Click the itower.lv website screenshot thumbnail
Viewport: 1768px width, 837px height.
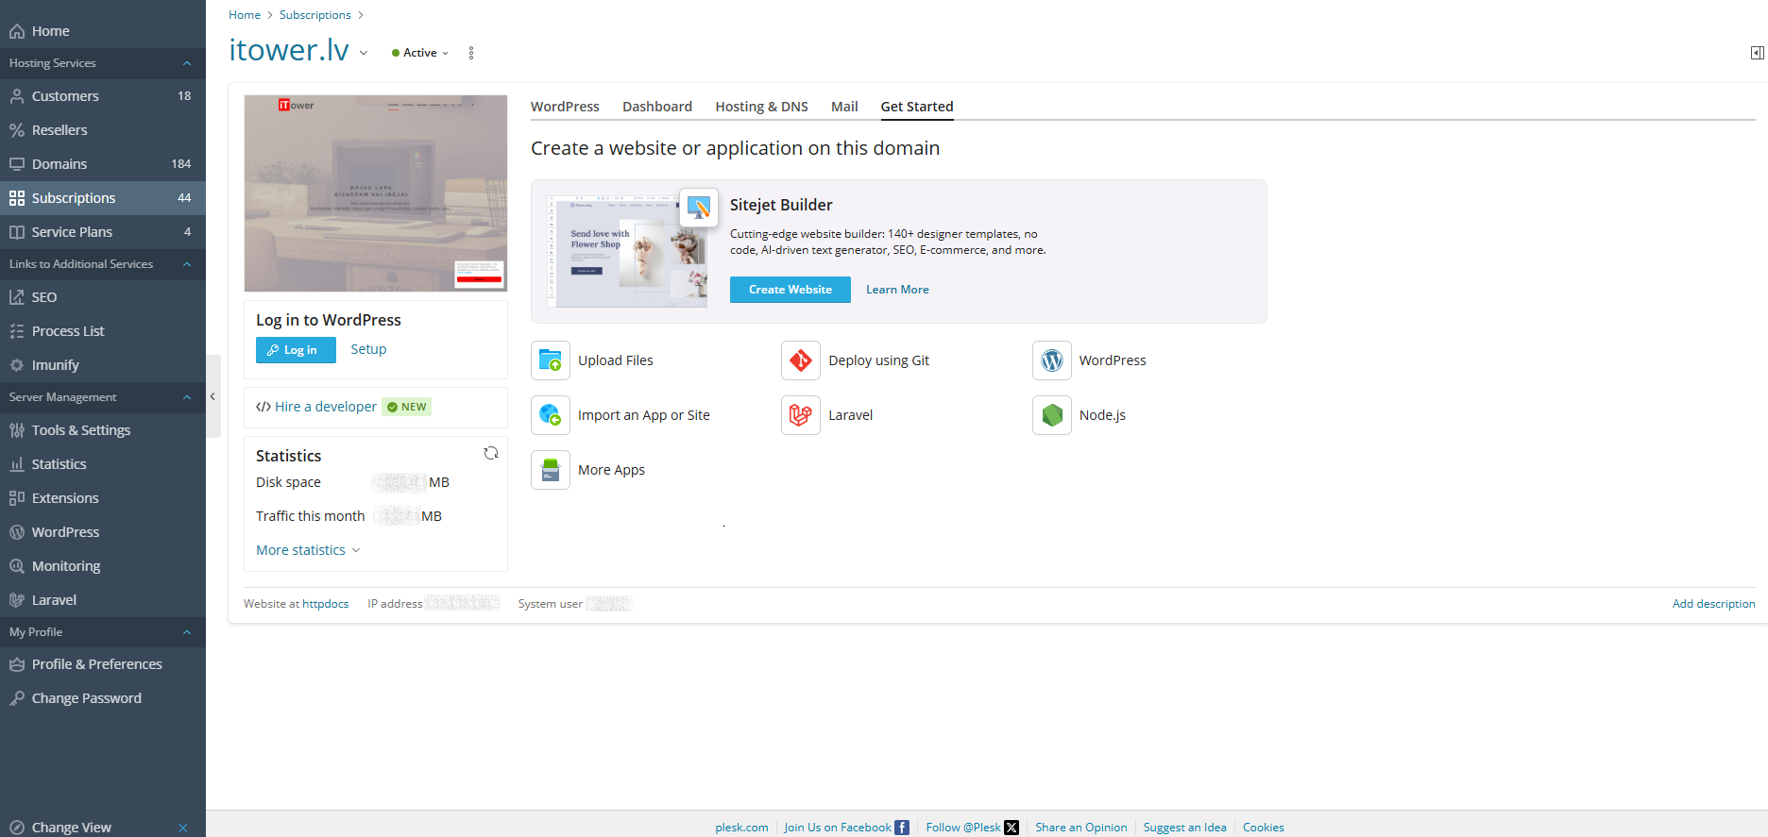click(376, 193)
